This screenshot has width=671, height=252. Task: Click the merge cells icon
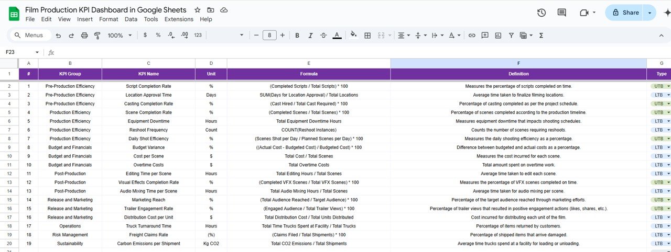(381, 35)
